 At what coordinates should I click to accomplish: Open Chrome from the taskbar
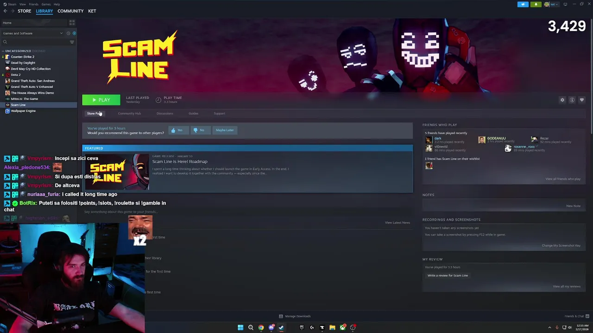coord(261,327)
